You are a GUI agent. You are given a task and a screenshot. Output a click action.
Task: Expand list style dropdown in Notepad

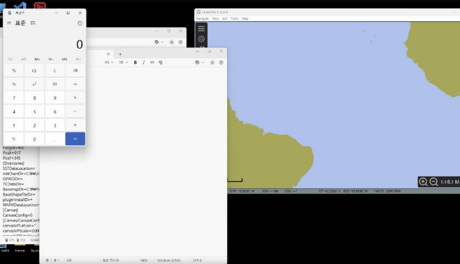click(x=123, y=63)
